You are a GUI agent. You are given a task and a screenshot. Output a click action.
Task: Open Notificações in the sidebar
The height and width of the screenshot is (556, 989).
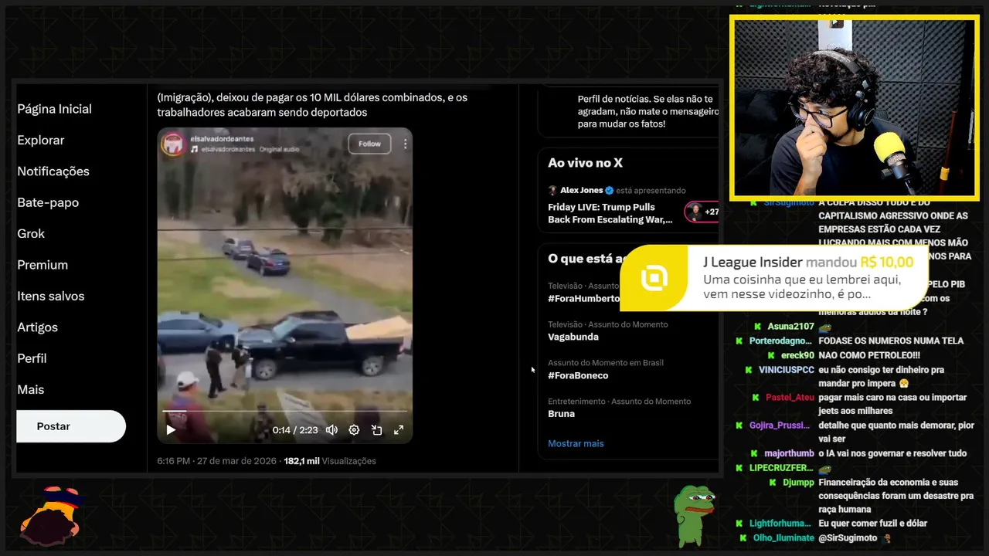53,171
